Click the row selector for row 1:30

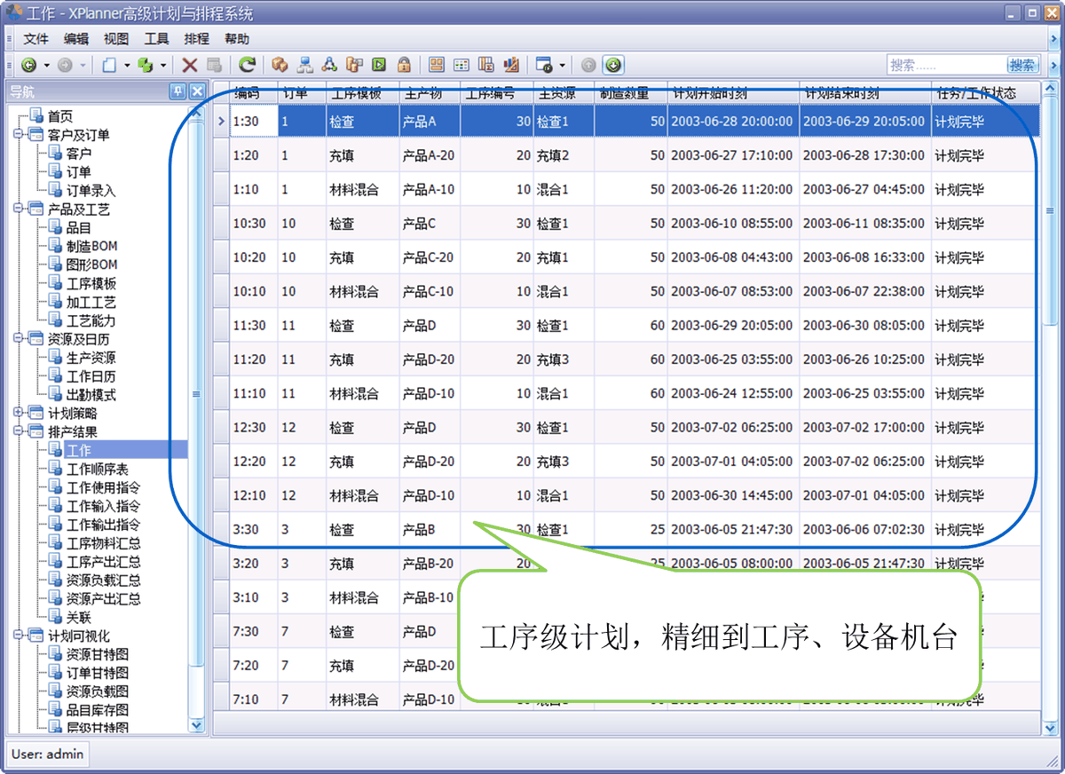pyautogui.click(x=221, y=122)
